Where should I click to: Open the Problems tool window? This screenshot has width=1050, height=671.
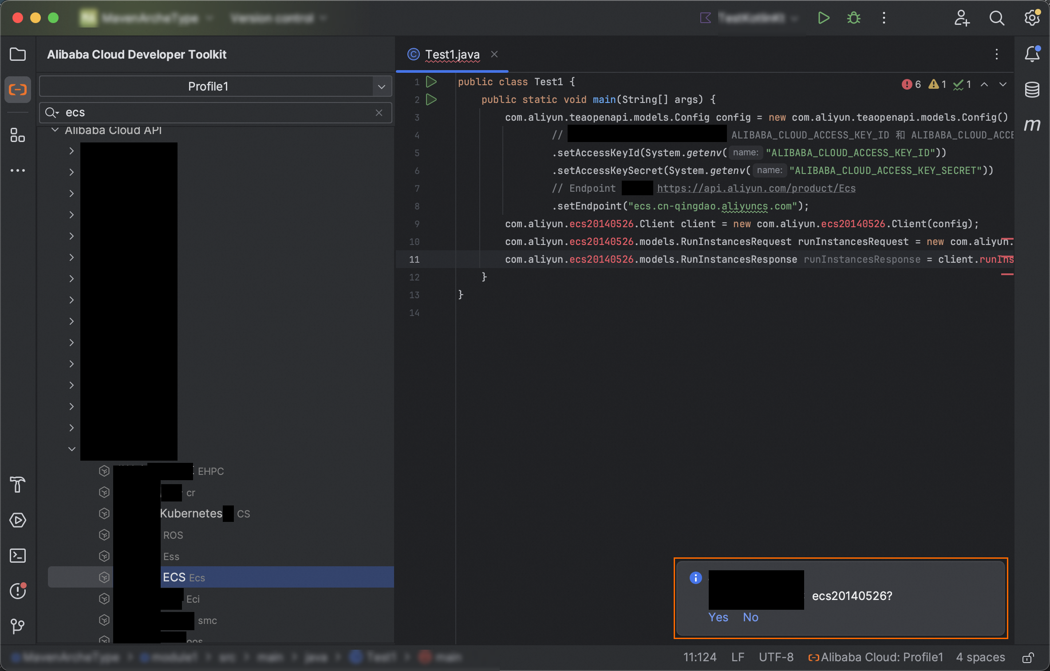(18, 591)
